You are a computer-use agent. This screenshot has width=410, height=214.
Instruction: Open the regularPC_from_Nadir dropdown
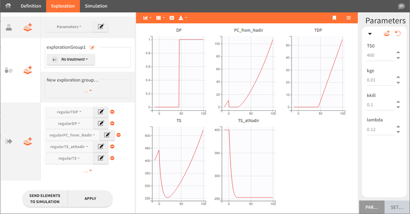[73, 135]
